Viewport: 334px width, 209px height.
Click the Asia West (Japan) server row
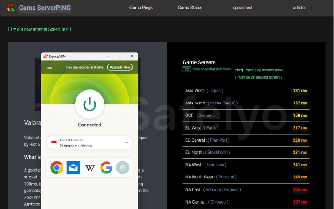[x=246, y=91]
